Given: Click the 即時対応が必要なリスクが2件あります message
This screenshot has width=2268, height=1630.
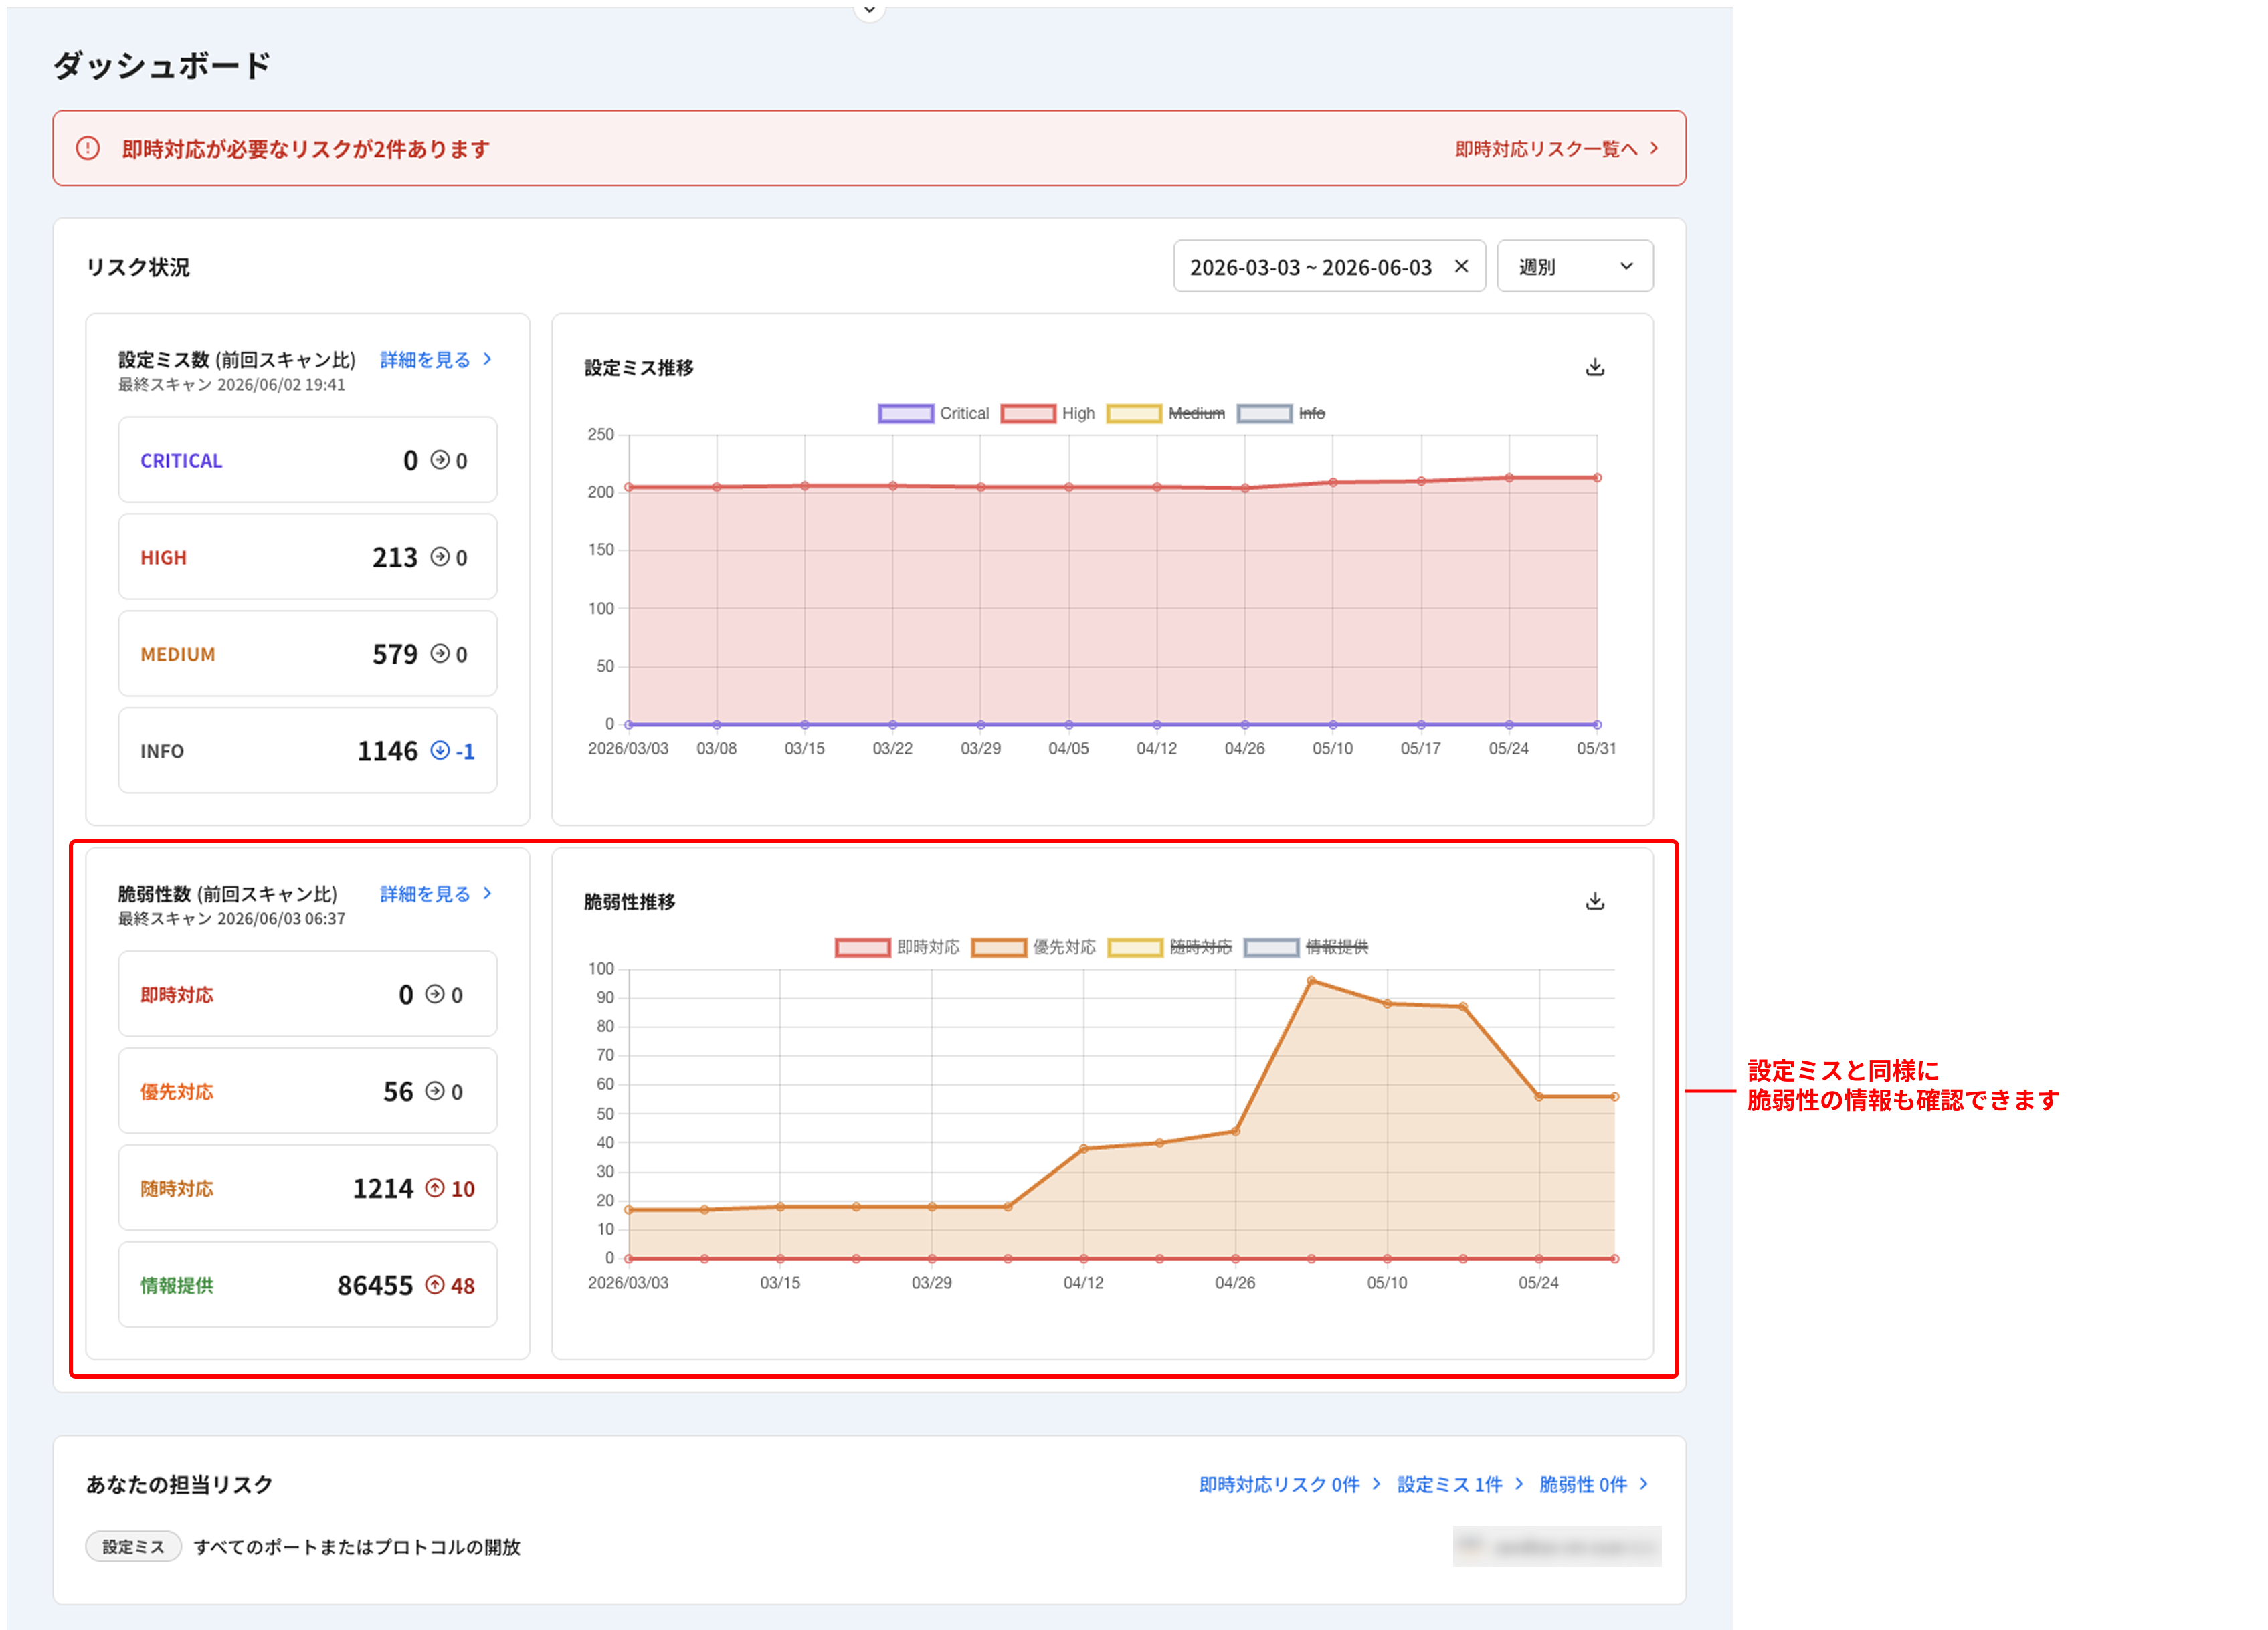Looking at the screenshot, I should (x=306, y=149).
